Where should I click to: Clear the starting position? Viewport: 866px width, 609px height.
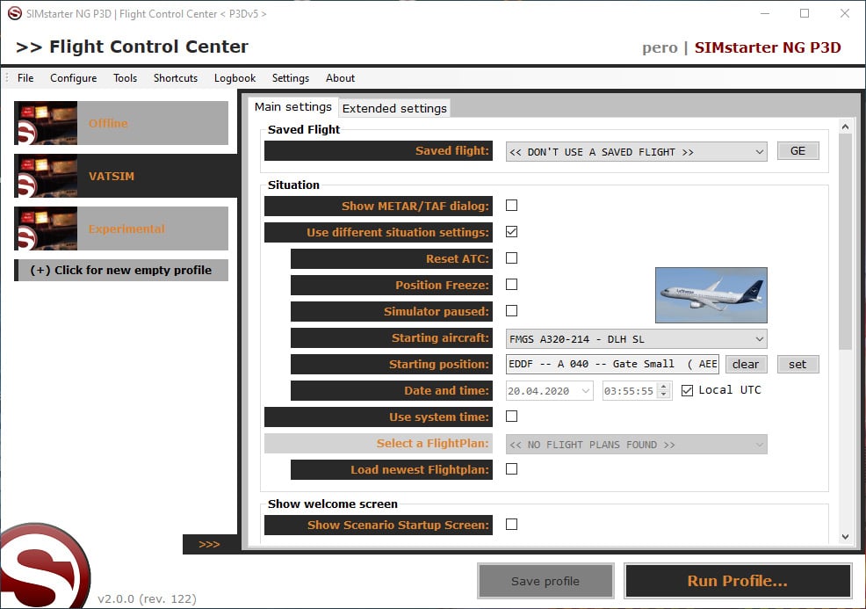(746, 364)
